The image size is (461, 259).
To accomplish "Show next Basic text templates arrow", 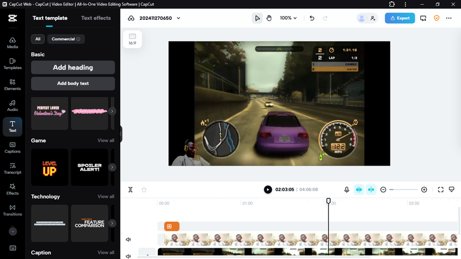I will pos(112,112).
